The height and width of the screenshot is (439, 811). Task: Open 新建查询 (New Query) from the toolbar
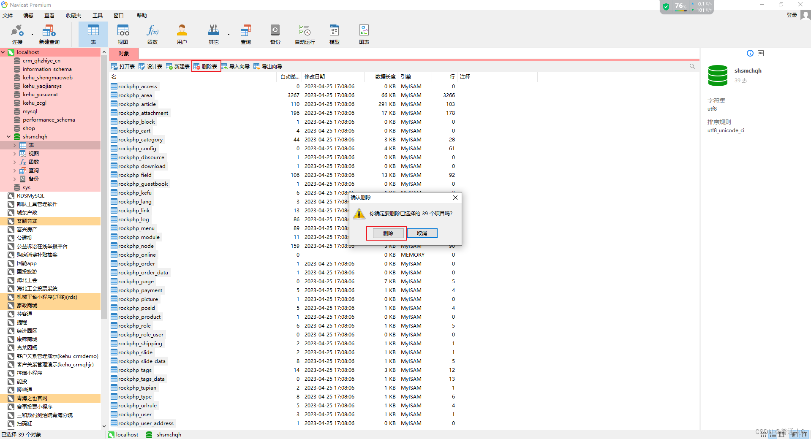pos(49,34)
